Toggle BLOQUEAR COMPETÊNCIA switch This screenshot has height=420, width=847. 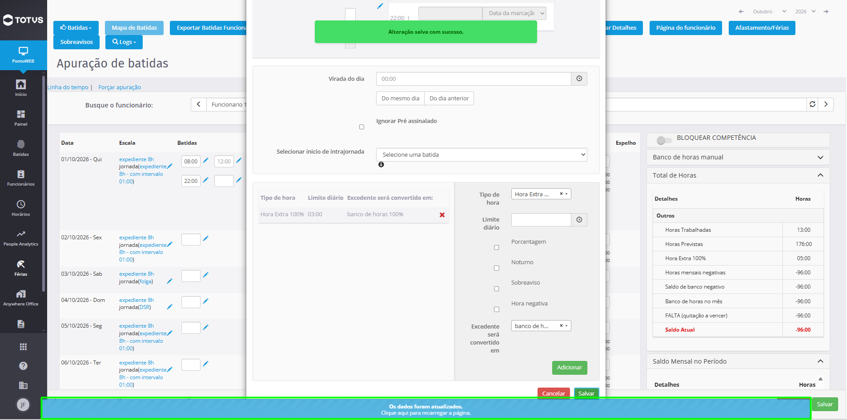click(664, 140)
